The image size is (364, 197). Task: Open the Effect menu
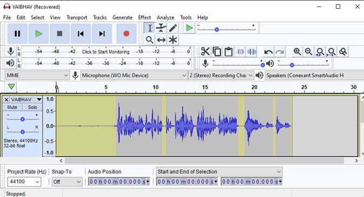(145, 17)
